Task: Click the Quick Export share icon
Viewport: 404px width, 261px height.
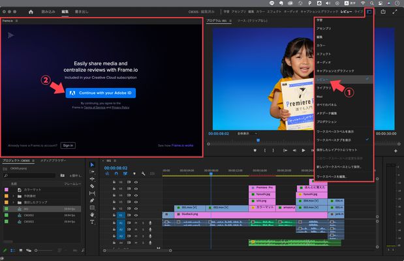Action: pos(383,12)
